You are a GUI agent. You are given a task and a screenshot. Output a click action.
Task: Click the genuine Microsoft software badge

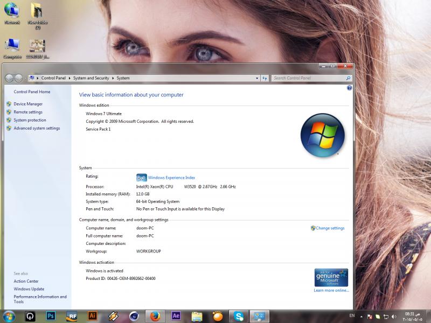(331, 278)
